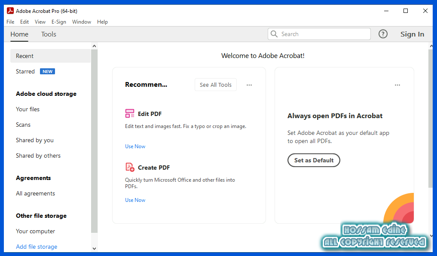
Task: Open All agreements in the sidebar
Action: 35,193
